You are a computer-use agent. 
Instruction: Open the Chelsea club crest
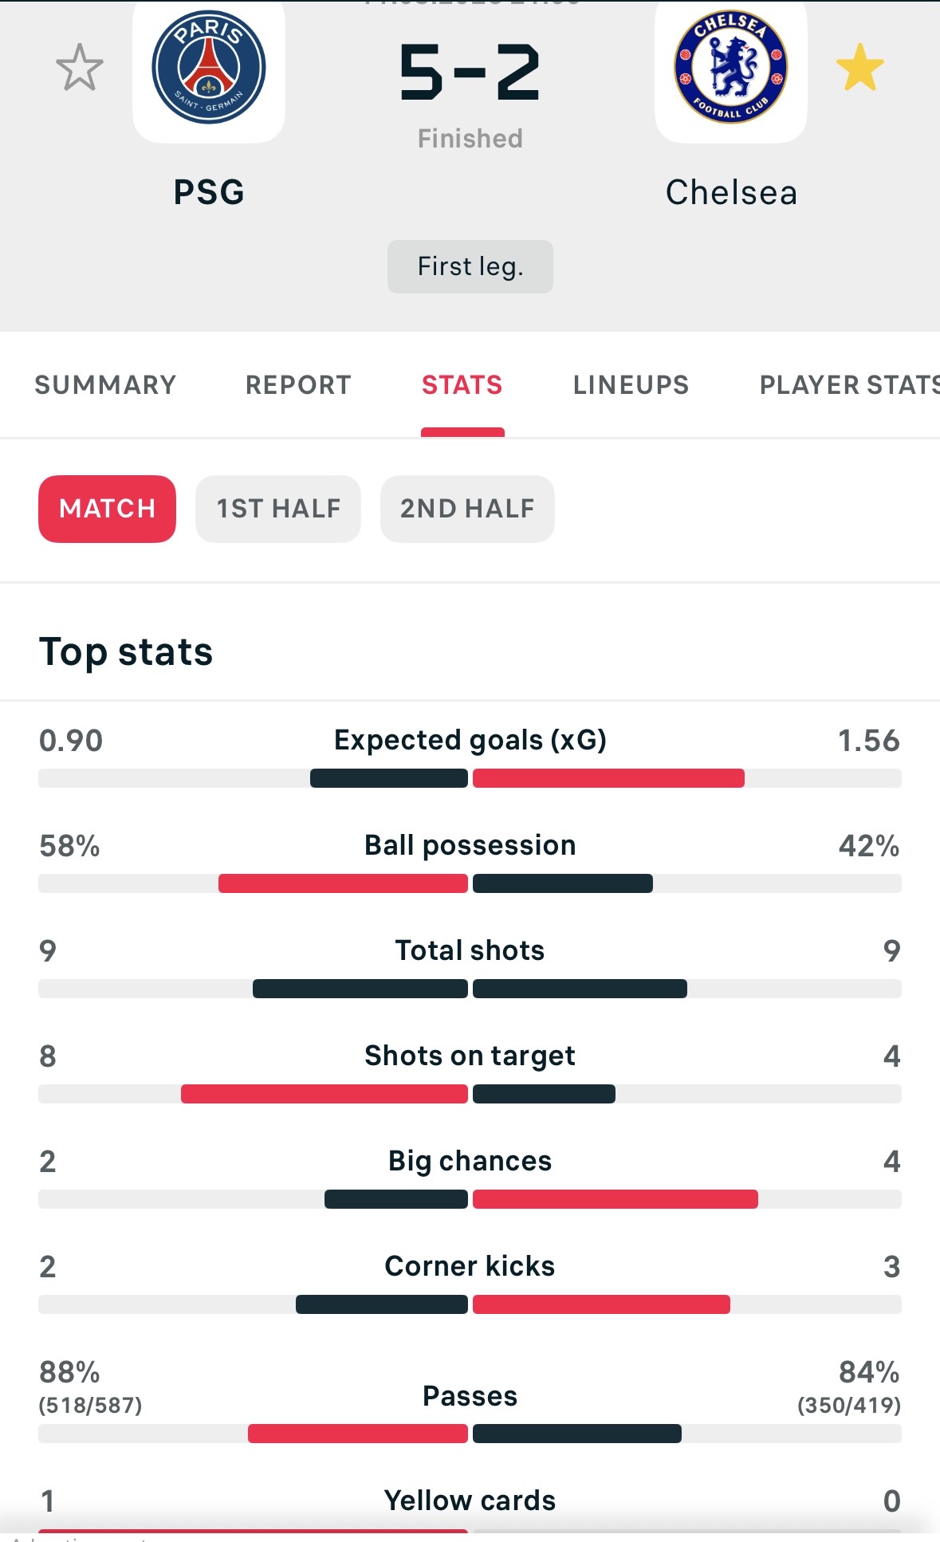[731, 68]
